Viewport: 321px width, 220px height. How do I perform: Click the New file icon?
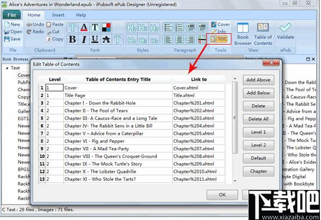tap(7, 24)
